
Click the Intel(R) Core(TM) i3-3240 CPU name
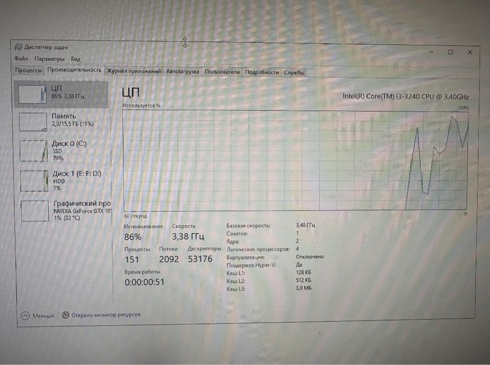[405, 96]
